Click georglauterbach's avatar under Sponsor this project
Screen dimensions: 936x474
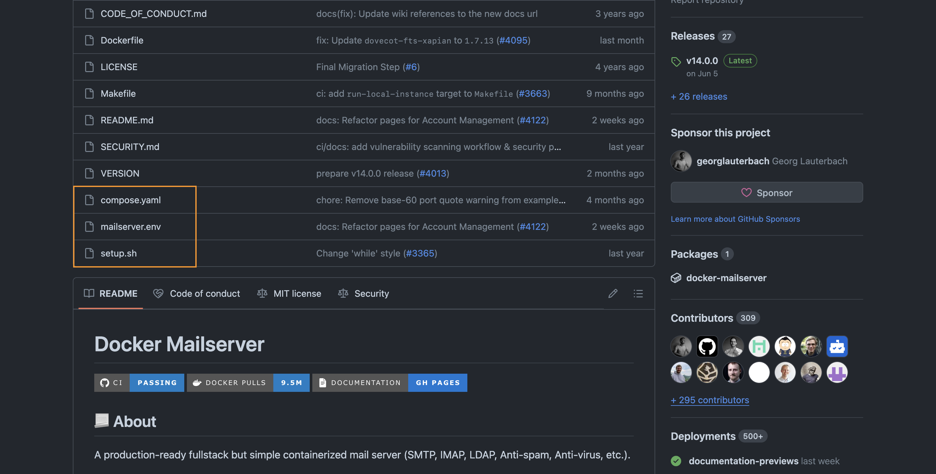pyautogui.click(x=681, y=161)
